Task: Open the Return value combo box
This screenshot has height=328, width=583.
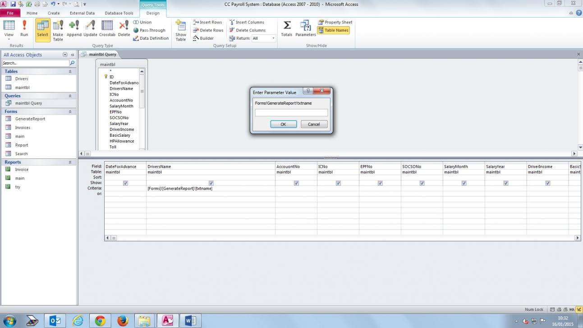Action: 264,38
